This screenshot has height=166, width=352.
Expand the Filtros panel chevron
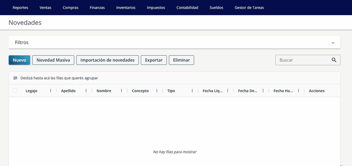tap(333, 43)
